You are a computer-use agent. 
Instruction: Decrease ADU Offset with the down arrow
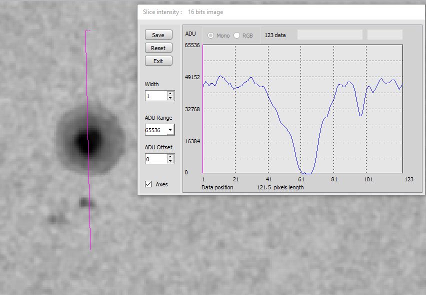170,161
